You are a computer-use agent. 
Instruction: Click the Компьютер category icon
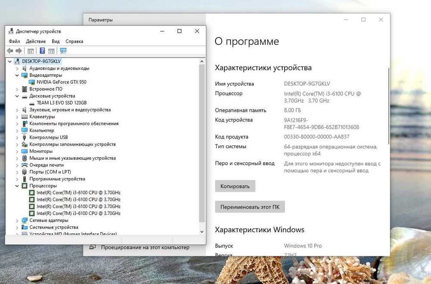click(25, 130)
